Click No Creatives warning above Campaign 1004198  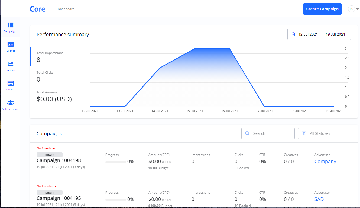pos(46,148)
